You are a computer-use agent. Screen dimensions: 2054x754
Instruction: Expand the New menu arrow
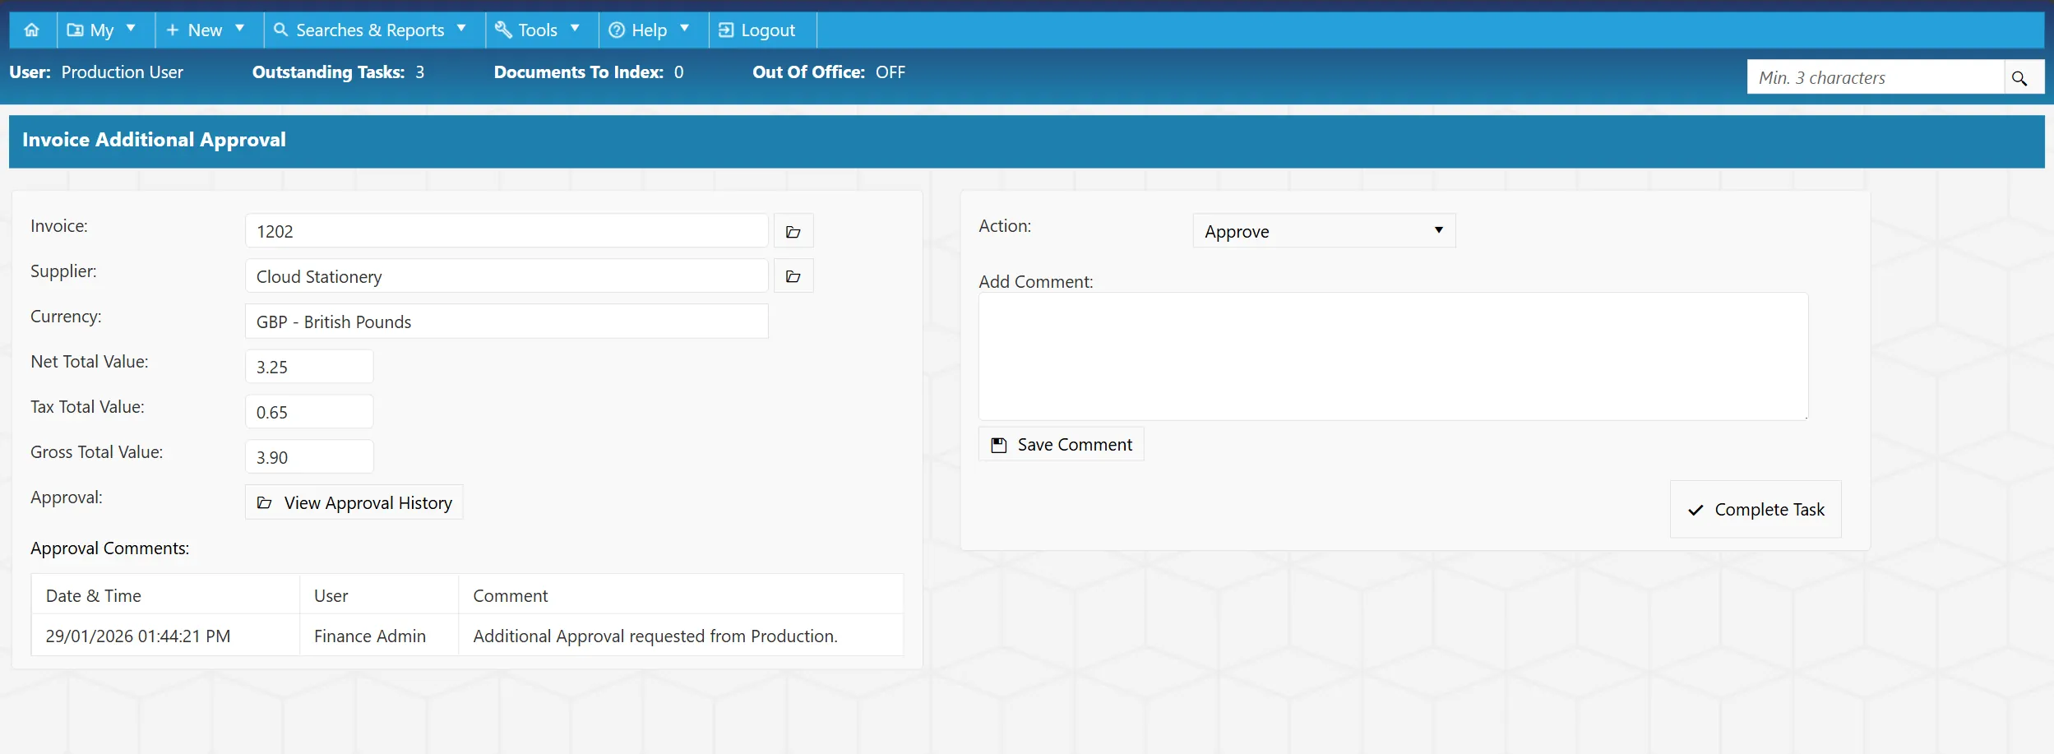point(240,28)
